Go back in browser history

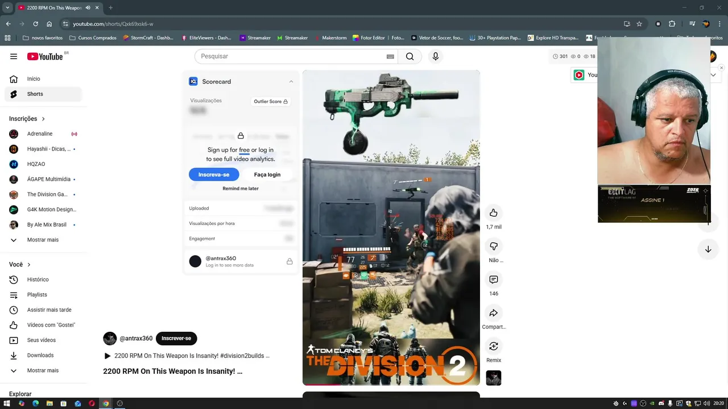pyautogui.click(x=8, y=24)
